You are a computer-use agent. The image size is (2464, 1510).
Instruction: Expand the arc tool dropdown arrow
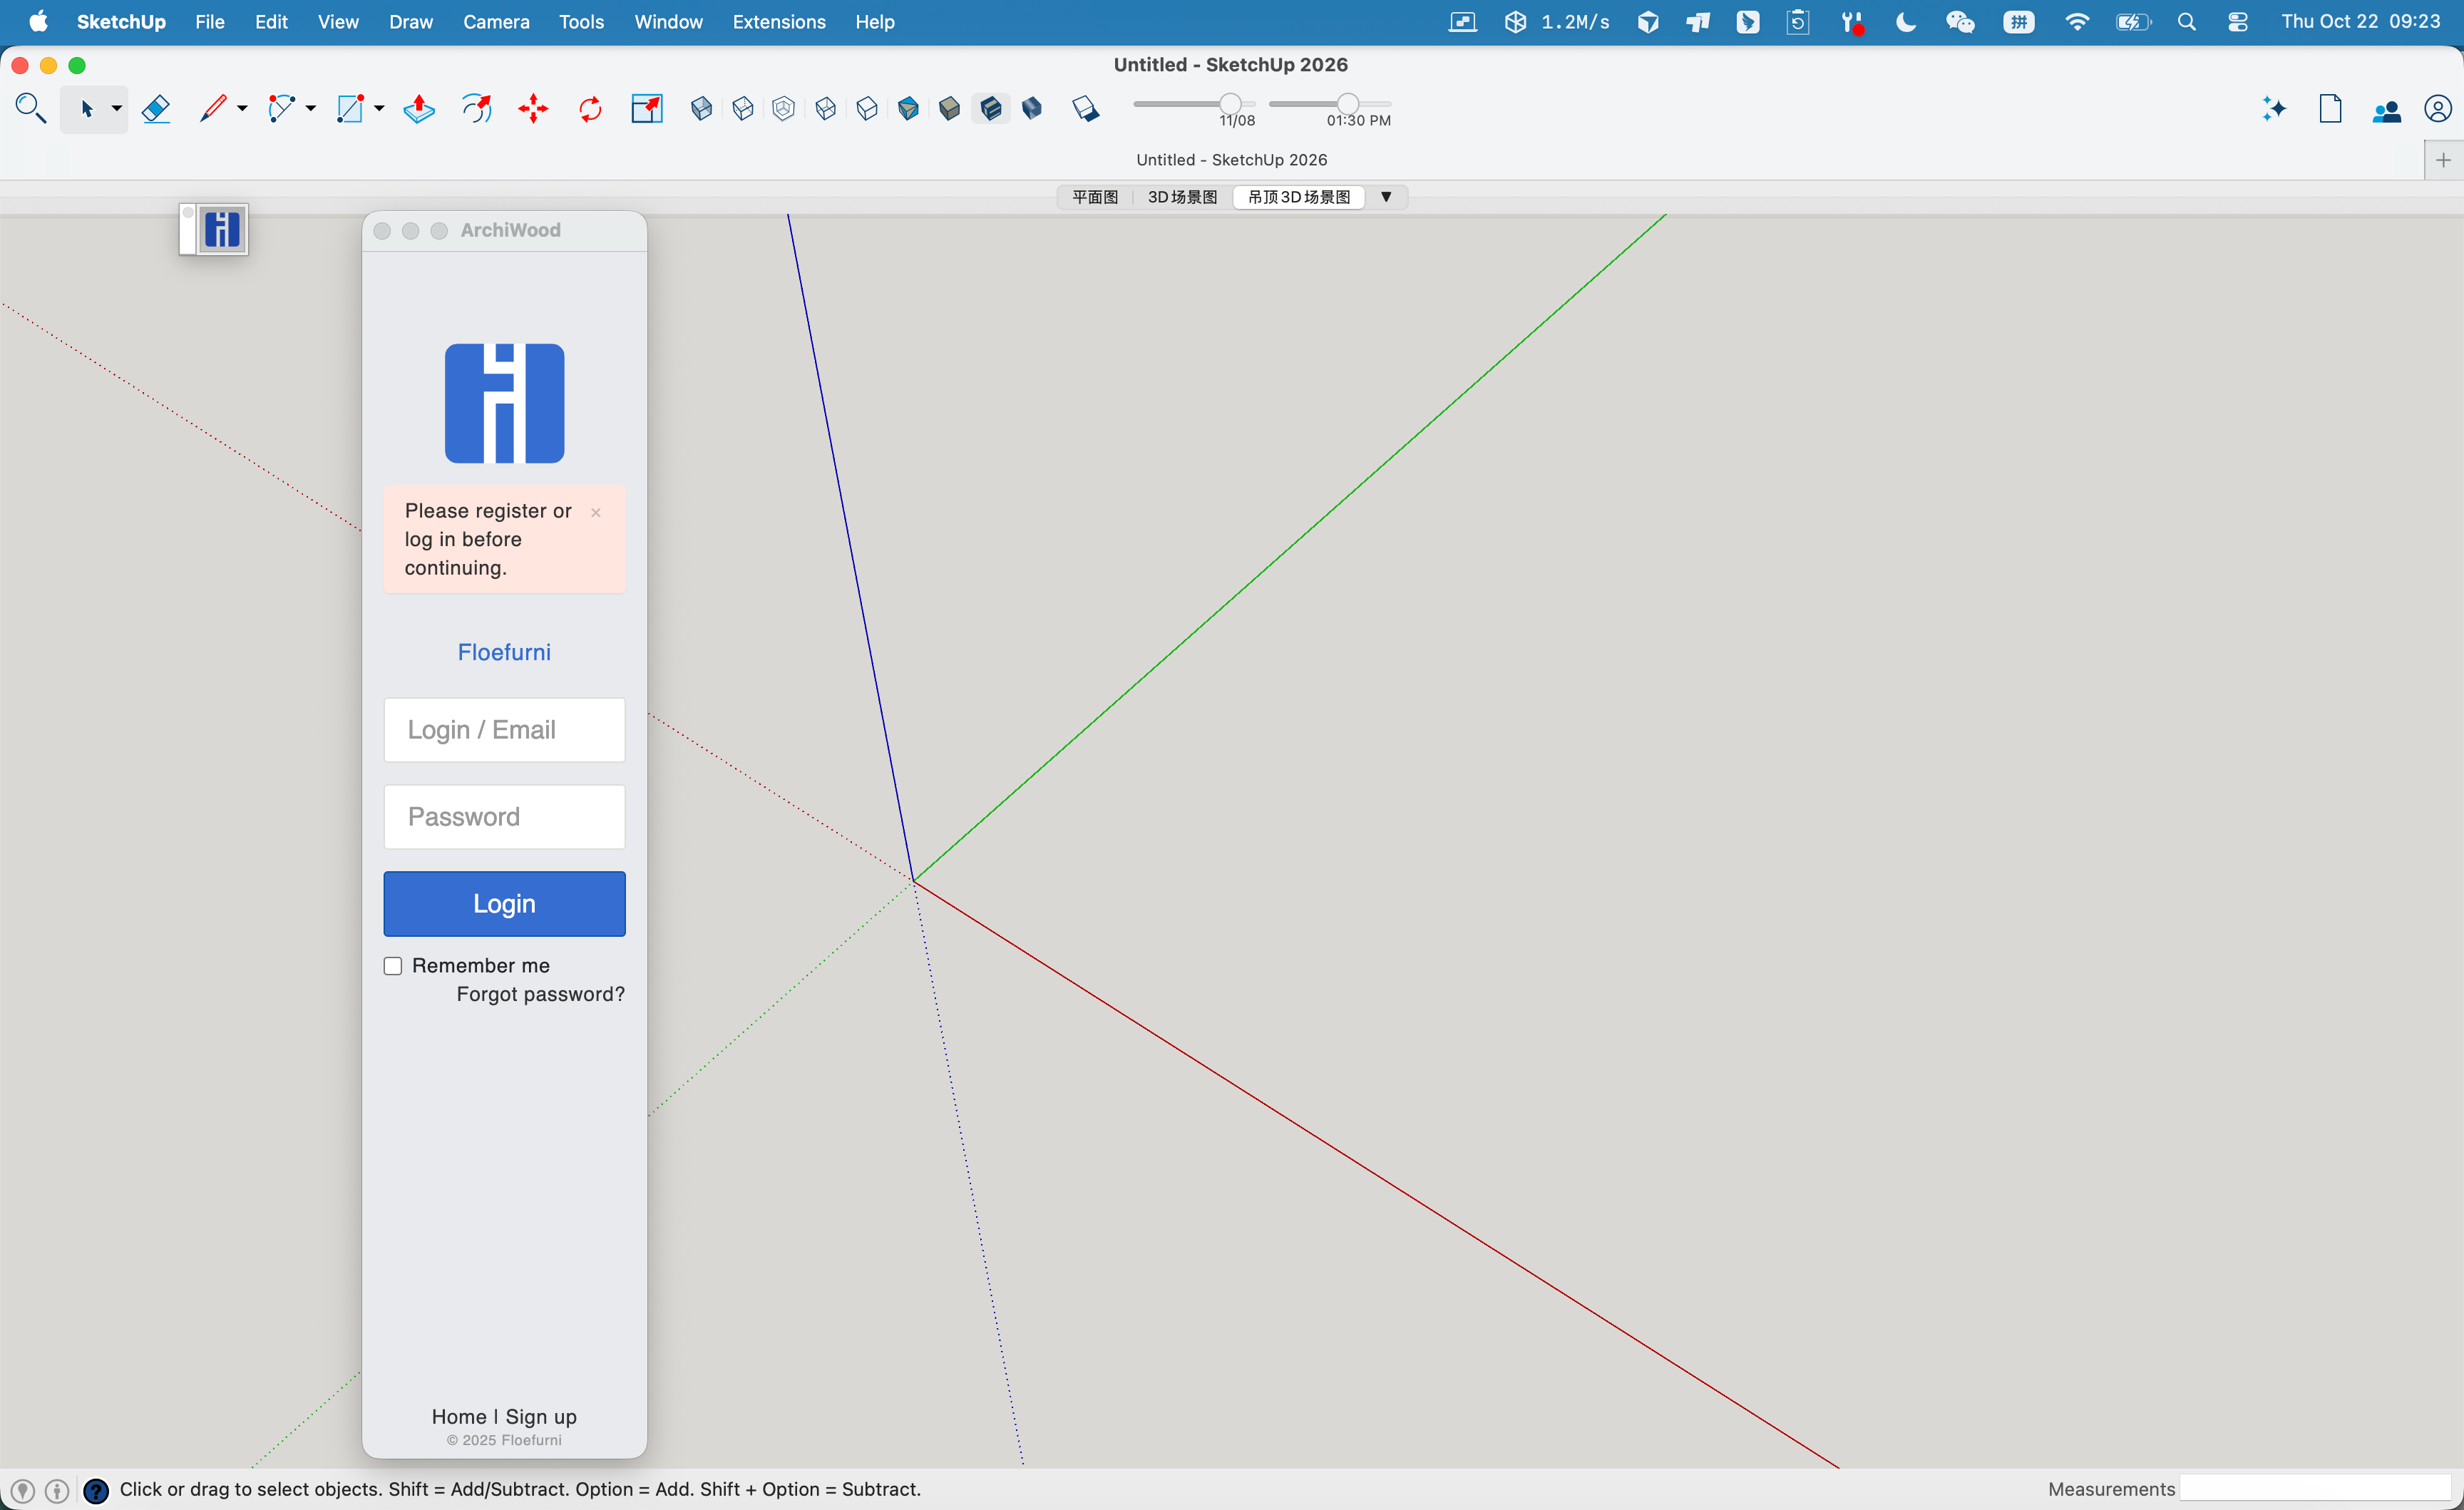(311, 108)
